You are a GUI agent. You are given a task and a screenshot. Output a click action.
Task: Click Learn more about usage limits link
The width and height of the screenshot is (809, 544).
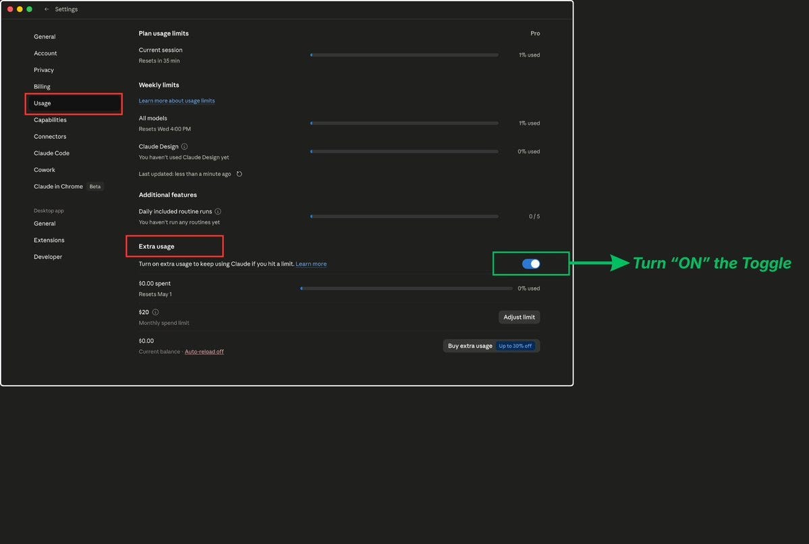point(177,100)
